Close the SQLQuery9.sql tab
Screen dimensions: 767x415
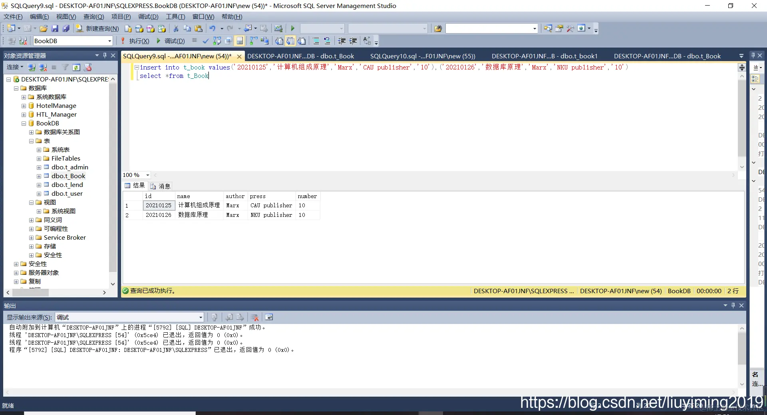tap(239, 56)
